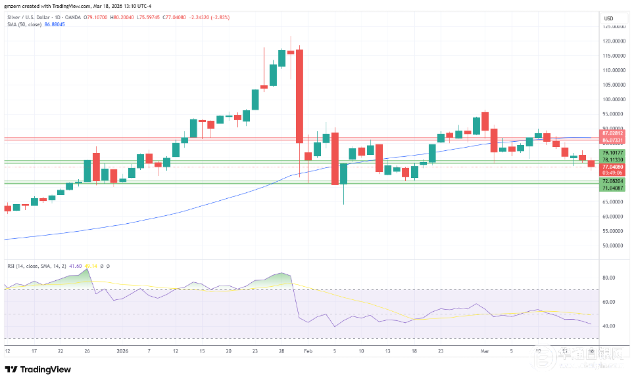634x382 pixels.
Task: Click the TradingView logo at bottom left
Action: pyautogui.click(x=38, y=369)
